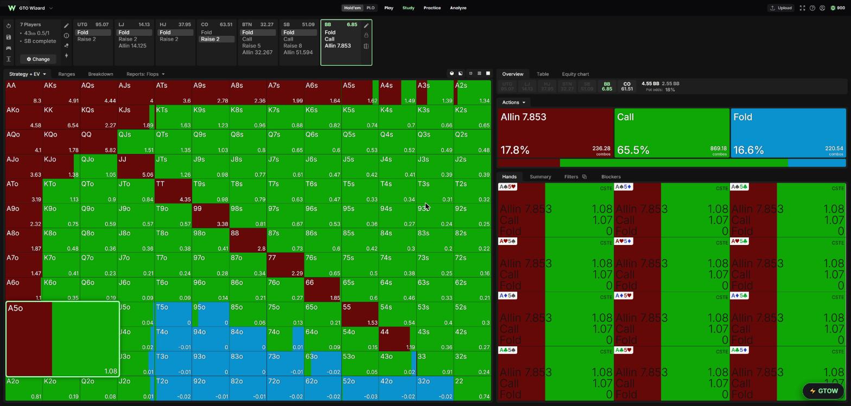
Task: Select the blue Fold 16.6% action card
Action: coord(788,133)
